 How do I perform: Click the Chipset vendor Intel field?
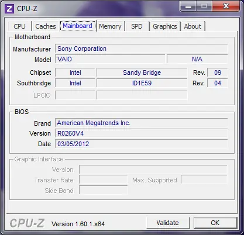pyautogui.click(x=75, y=72)
